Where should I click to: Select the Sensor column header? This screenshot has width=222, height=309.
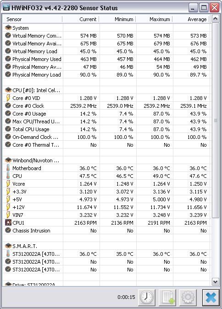click(x=33, y=19)
